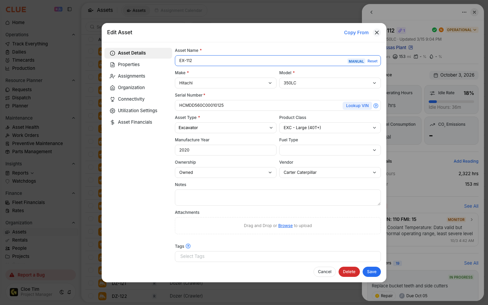Click the chevron on the MONITOR fault card
The height and width of the screenshot is (305, 488).
coord(472,220)
